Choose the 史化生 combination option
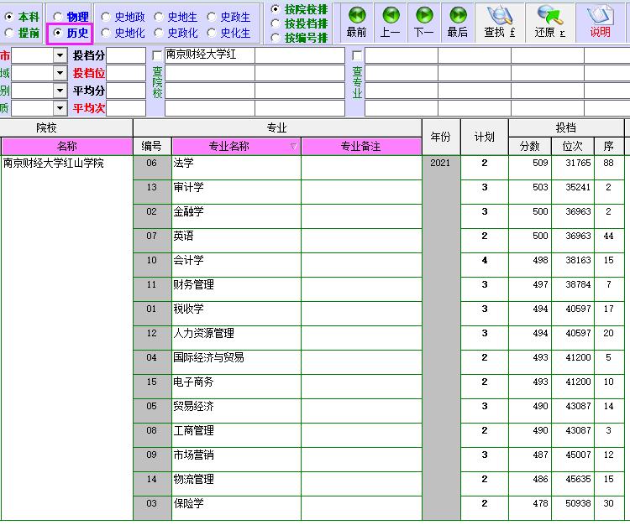The image size is (630, 525). pos(212,33)
